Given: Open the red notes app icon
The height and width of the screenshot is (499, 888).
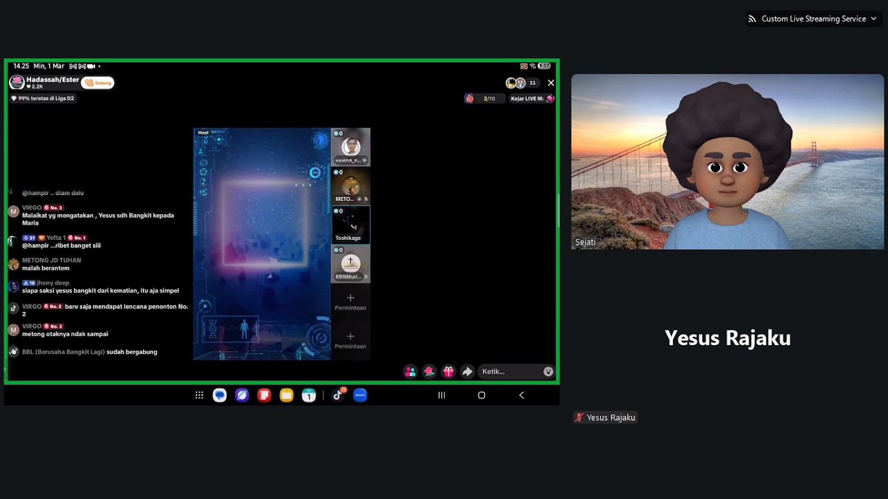Looking at the screenshot, I should pyautogui.click(x=264, y=395).
